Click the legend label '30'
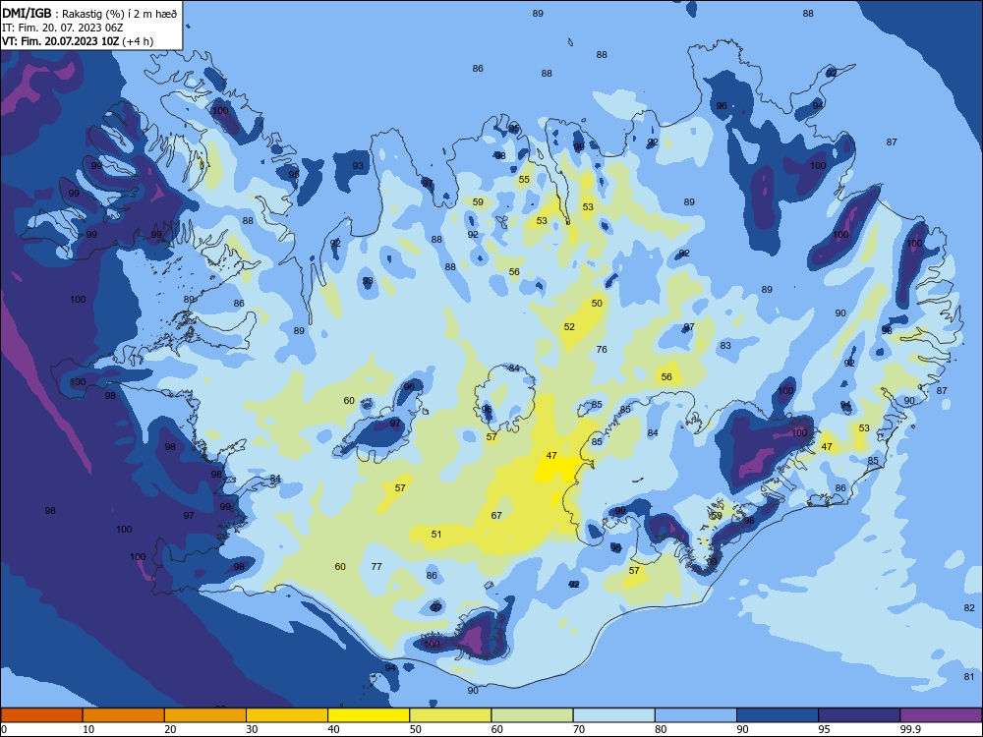This screenshot has width=983, height=737. point(252,729)
